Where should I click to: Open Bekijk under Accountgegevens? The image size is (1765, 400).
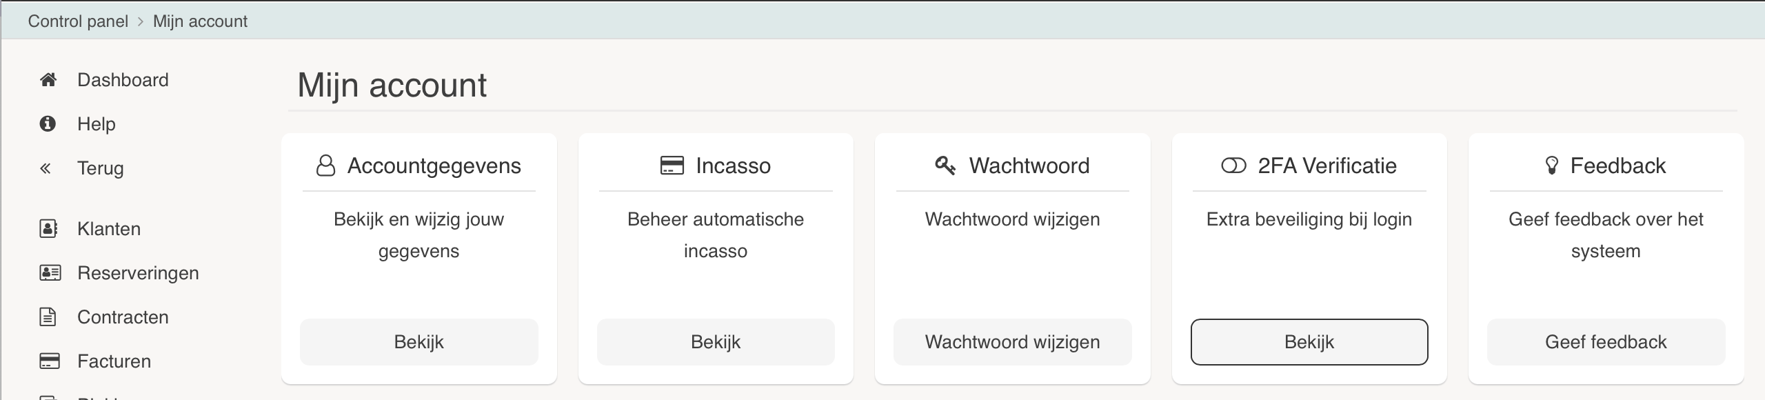pos(419,342)
